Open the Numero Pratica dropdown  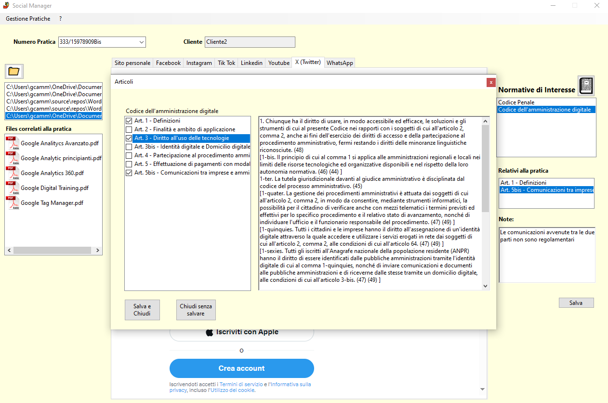coord(142,42)
